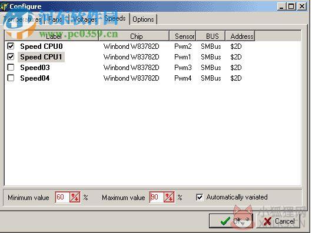Select the Speed03 label

coord(35,68)
